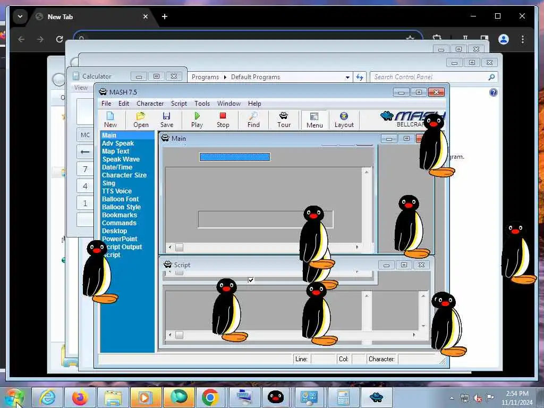544x408 pixels.
Task: Select Main in the MASH sidebar list
Action: (127, 135)
